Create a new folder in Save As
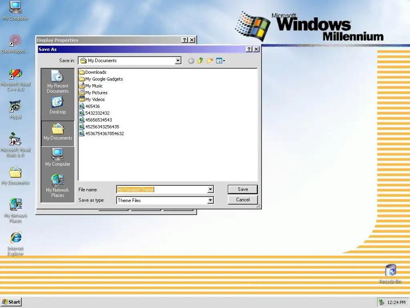Image resolution: width=410 pixels, height=308 pixels. point(210,61)
